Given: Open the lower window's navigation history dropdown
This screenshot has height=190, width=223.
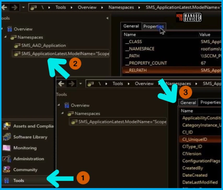Looking at the screenshot, I should [81, 83].
